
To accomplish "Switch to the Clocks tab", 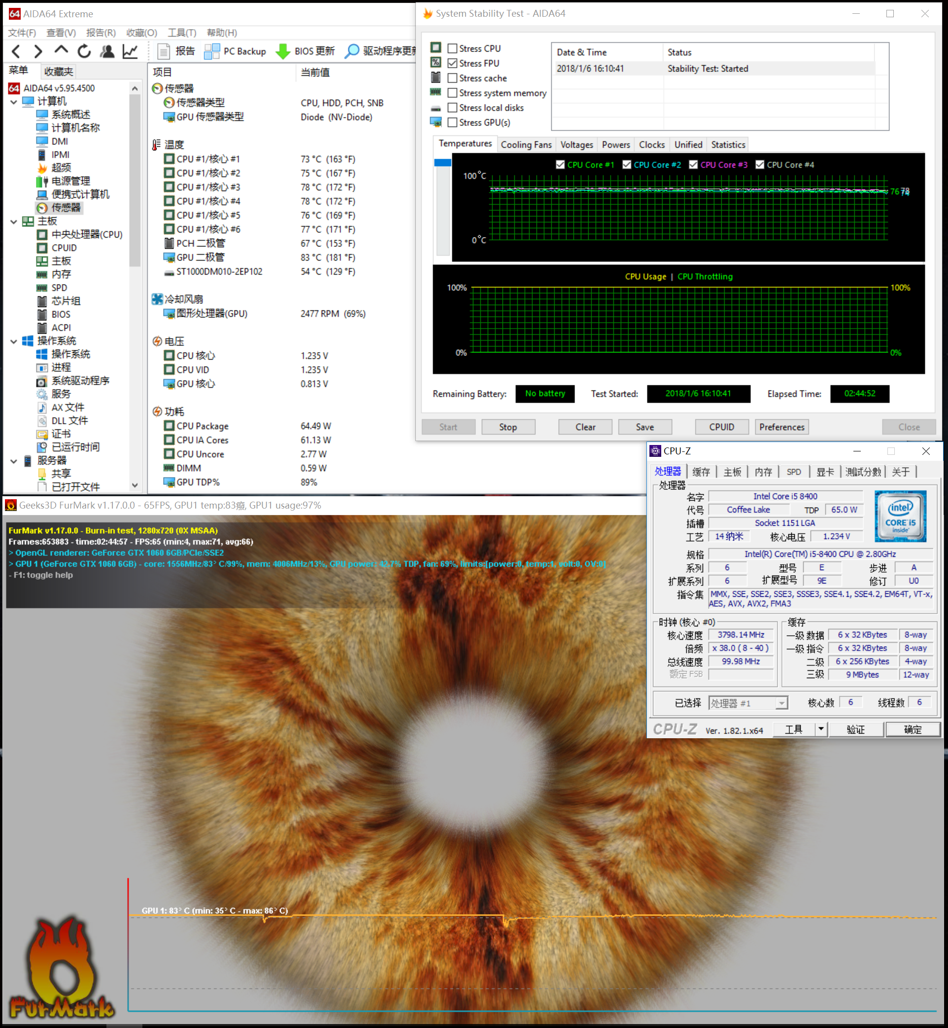I will 651,144.
